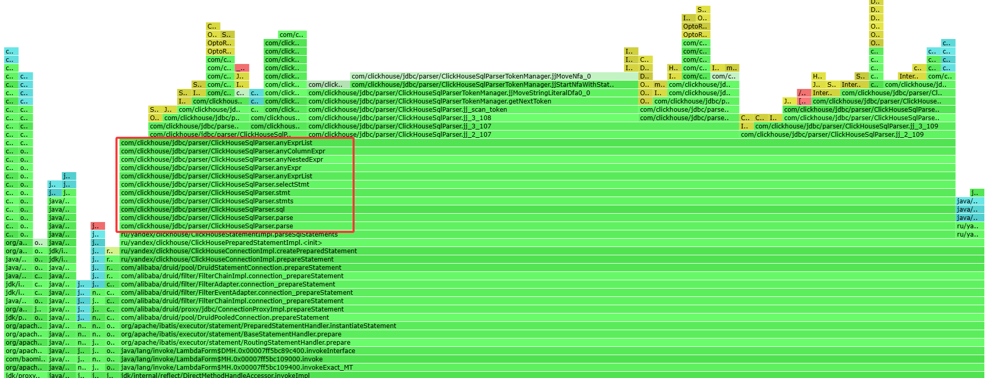Select the LambdaForm invokeExact_MT frame
Viewport: 988px width, 378px height.
pyautogui.click(x=237, y=368)
